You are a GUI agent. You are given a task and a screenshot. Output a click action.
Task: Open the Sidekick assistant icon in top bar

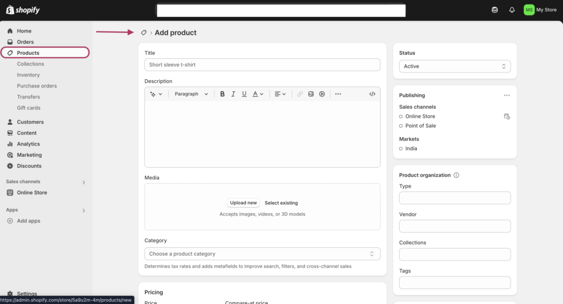[x=494, y=10]
